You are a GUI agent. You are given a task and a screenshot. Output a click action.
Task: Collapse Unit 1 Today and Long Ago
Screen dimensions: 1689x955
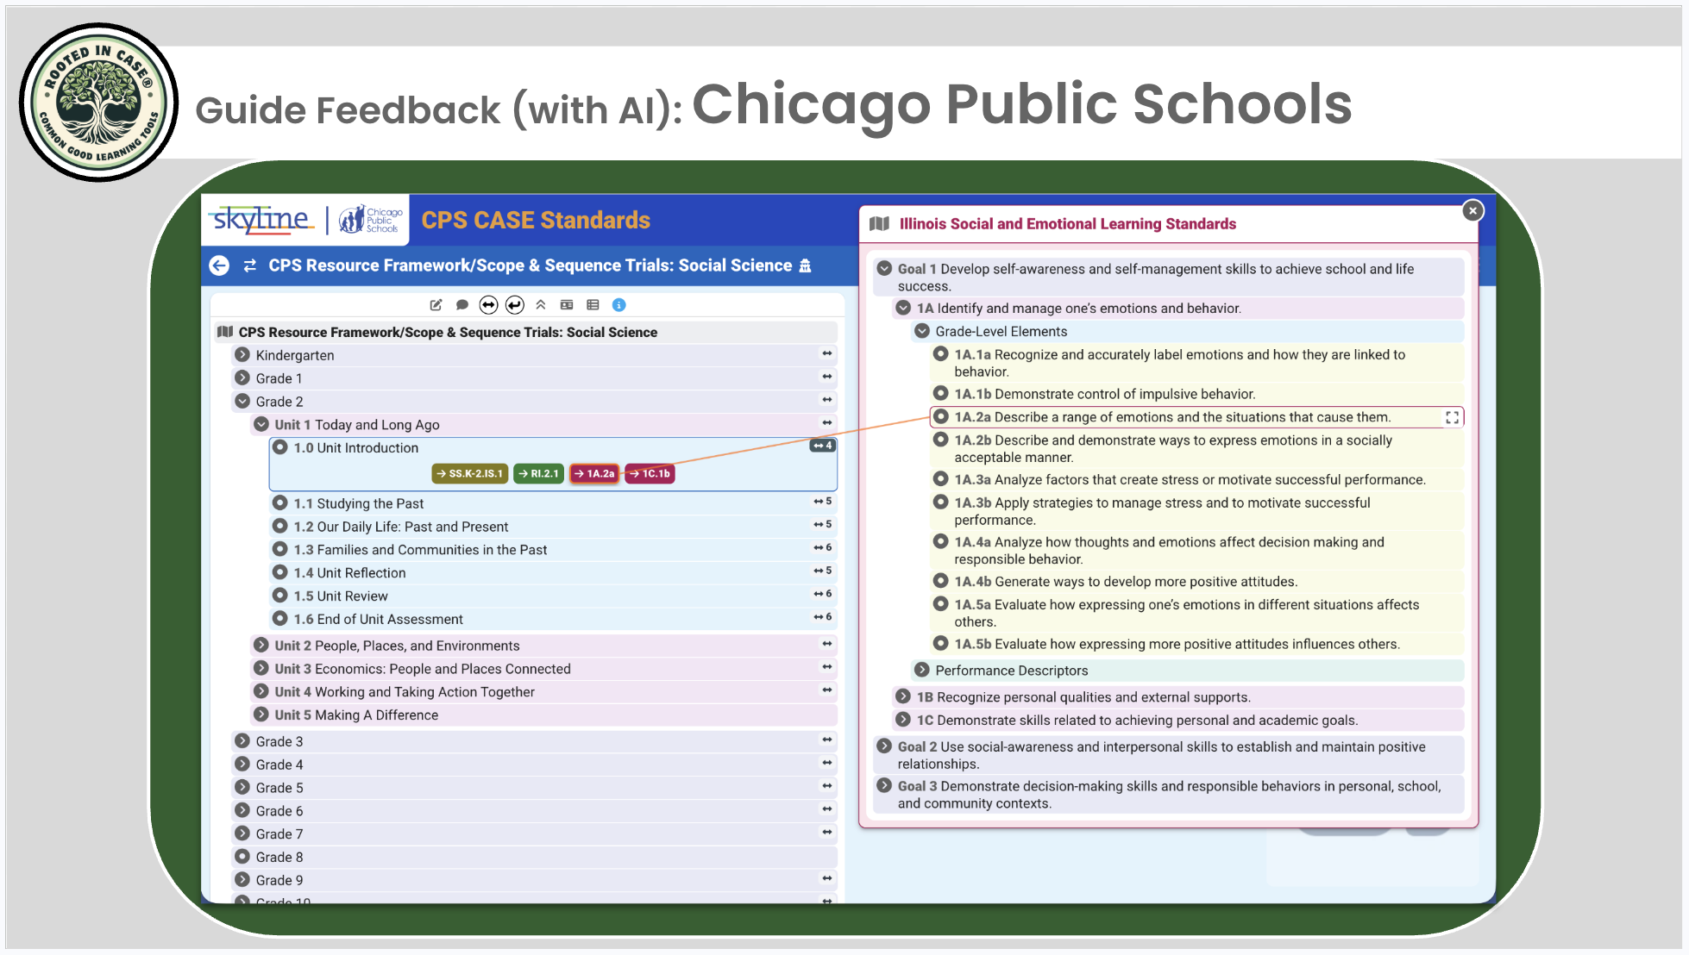(x=261, y=424)
